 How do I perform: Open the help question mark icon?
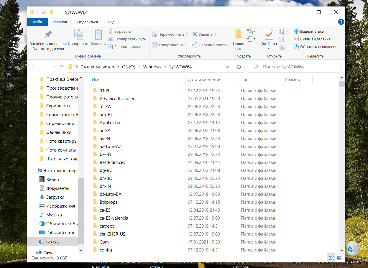point(341,22)
